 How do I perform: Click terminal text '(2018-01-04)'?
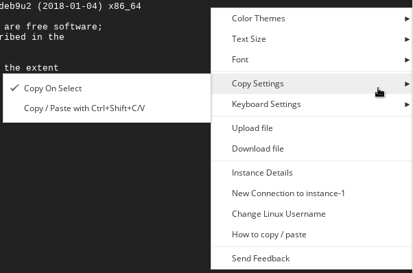(70, 6)
